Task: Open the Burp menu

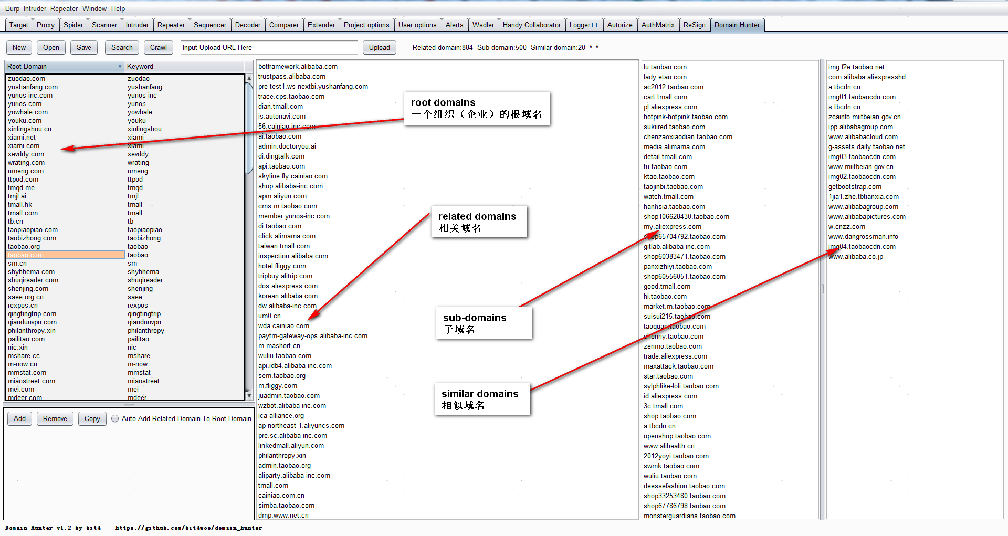Action: [12, 8]
